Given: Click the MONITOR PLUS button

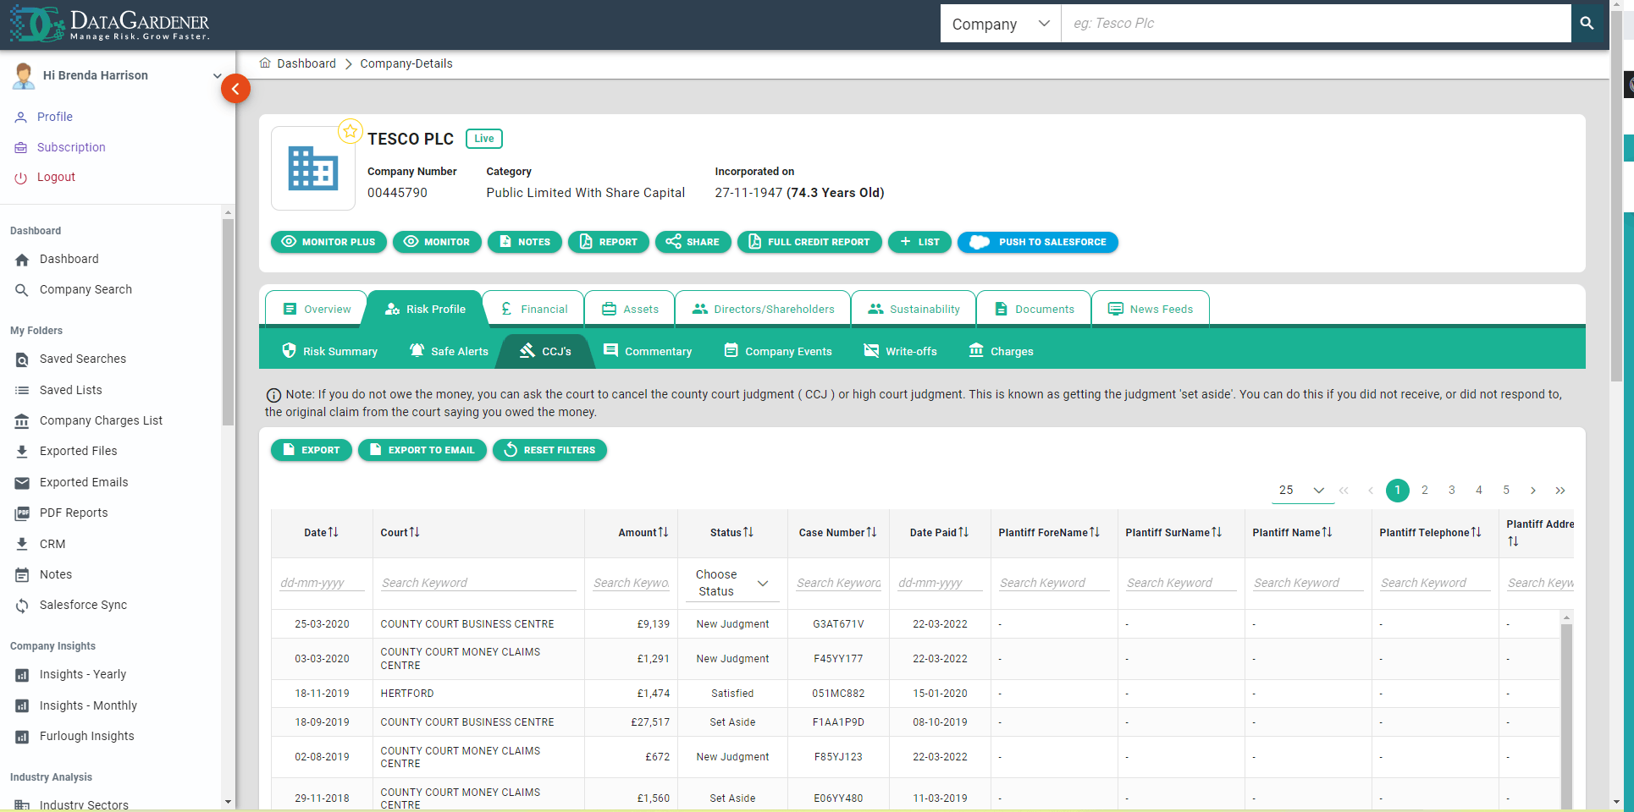Looking at the screenshot, I should click(x=328, y=242).
